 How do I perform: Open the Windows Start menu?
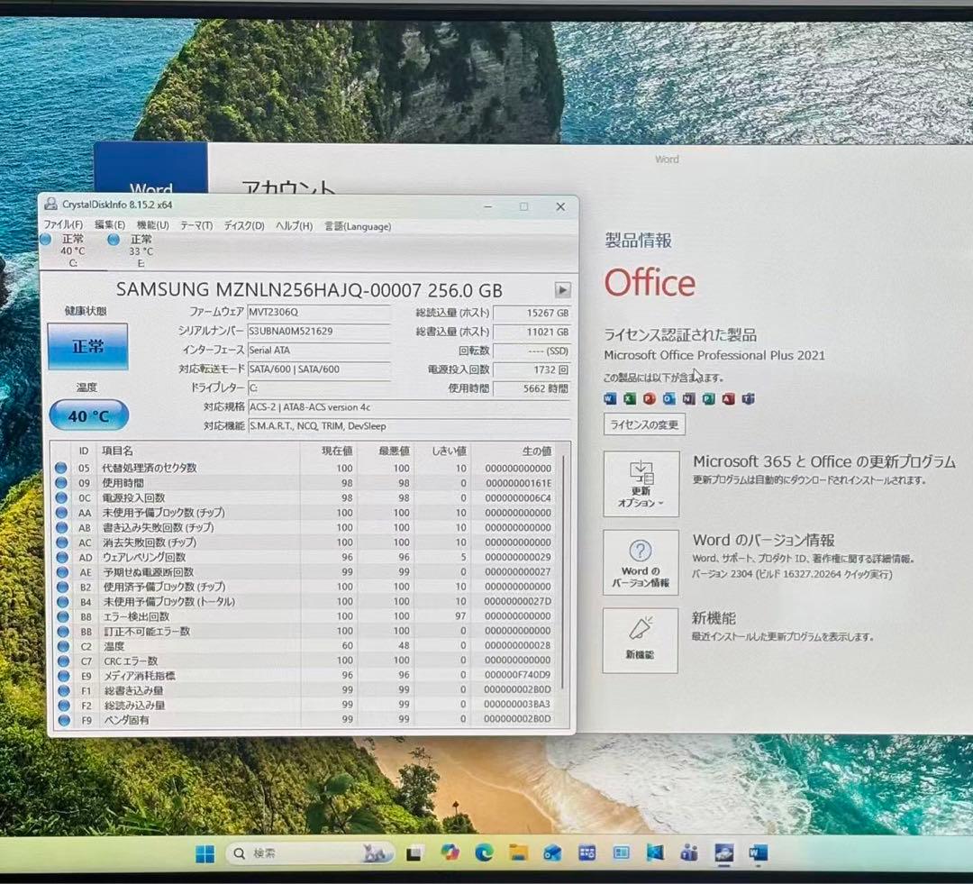(205, 853)
